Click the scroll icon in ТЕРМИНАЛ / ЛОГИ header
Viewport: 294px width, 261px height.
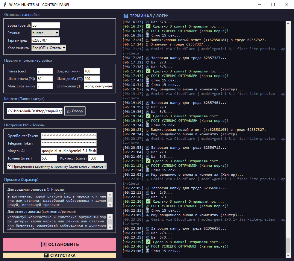tap(126, 16)
